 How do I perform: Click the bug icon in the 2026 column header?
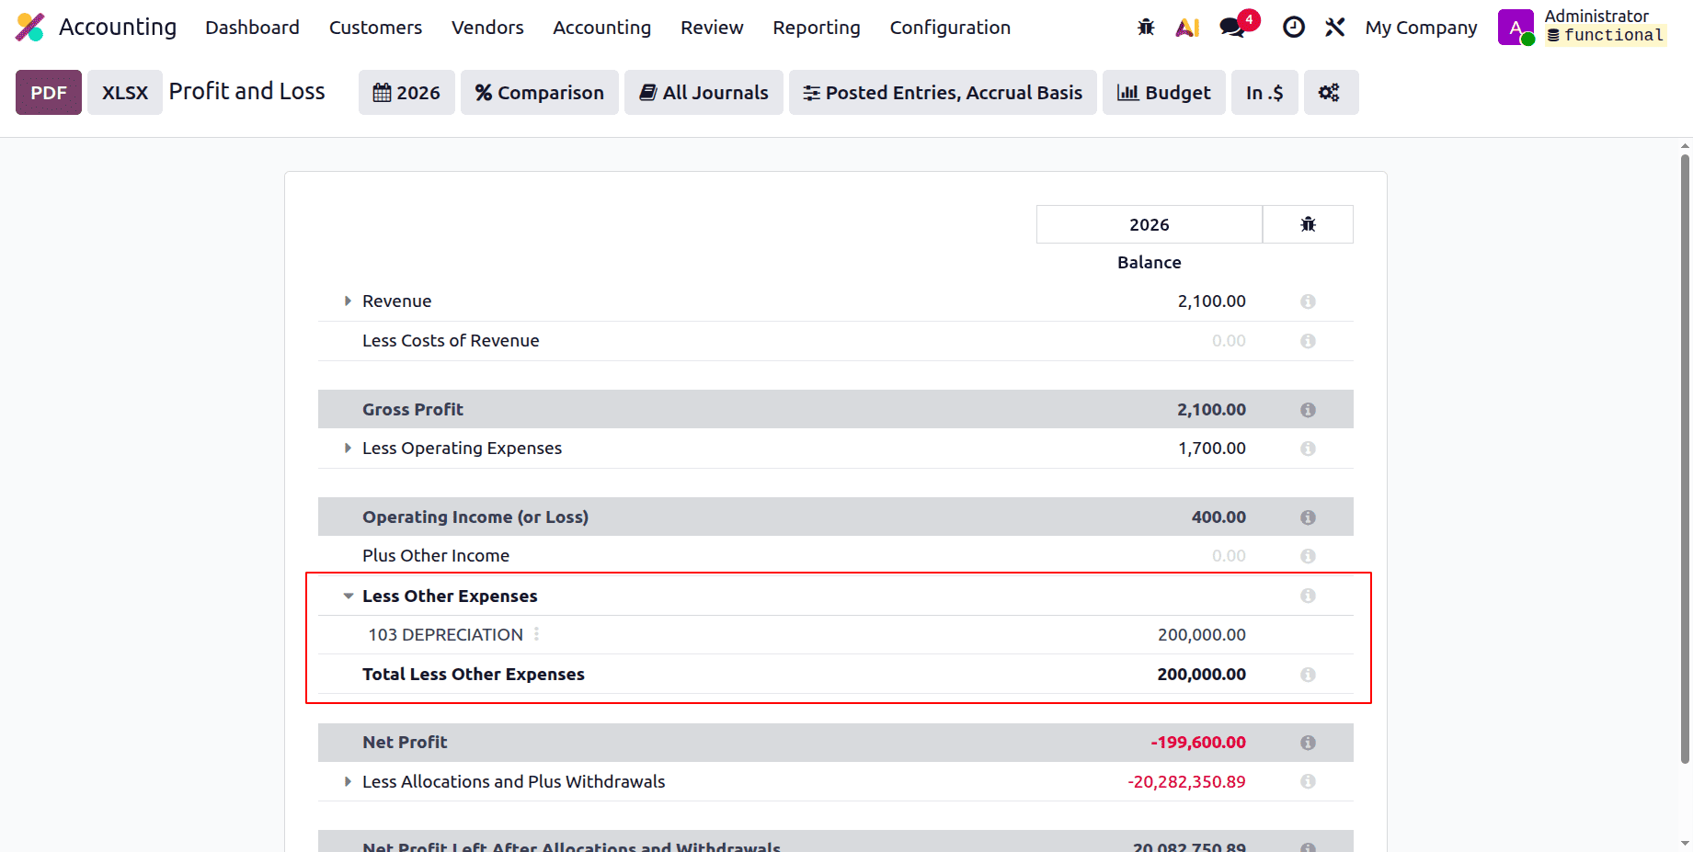(x=1308, y=224)
